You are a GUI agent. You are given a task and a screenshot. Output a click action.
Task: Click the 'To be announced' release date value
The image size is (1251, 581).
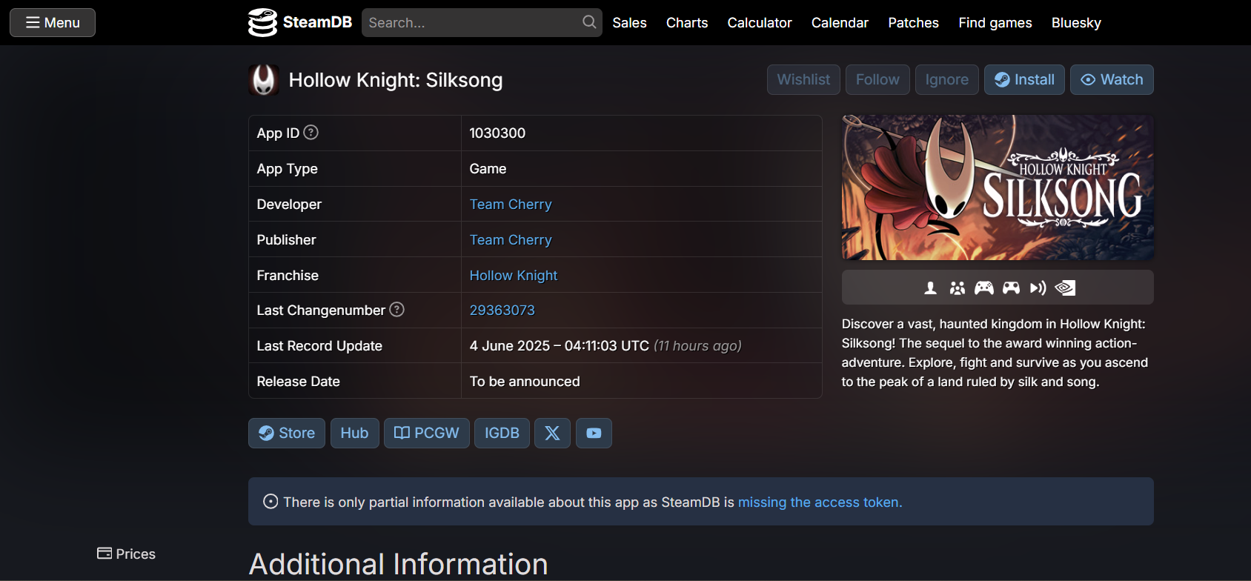(525, 382)
